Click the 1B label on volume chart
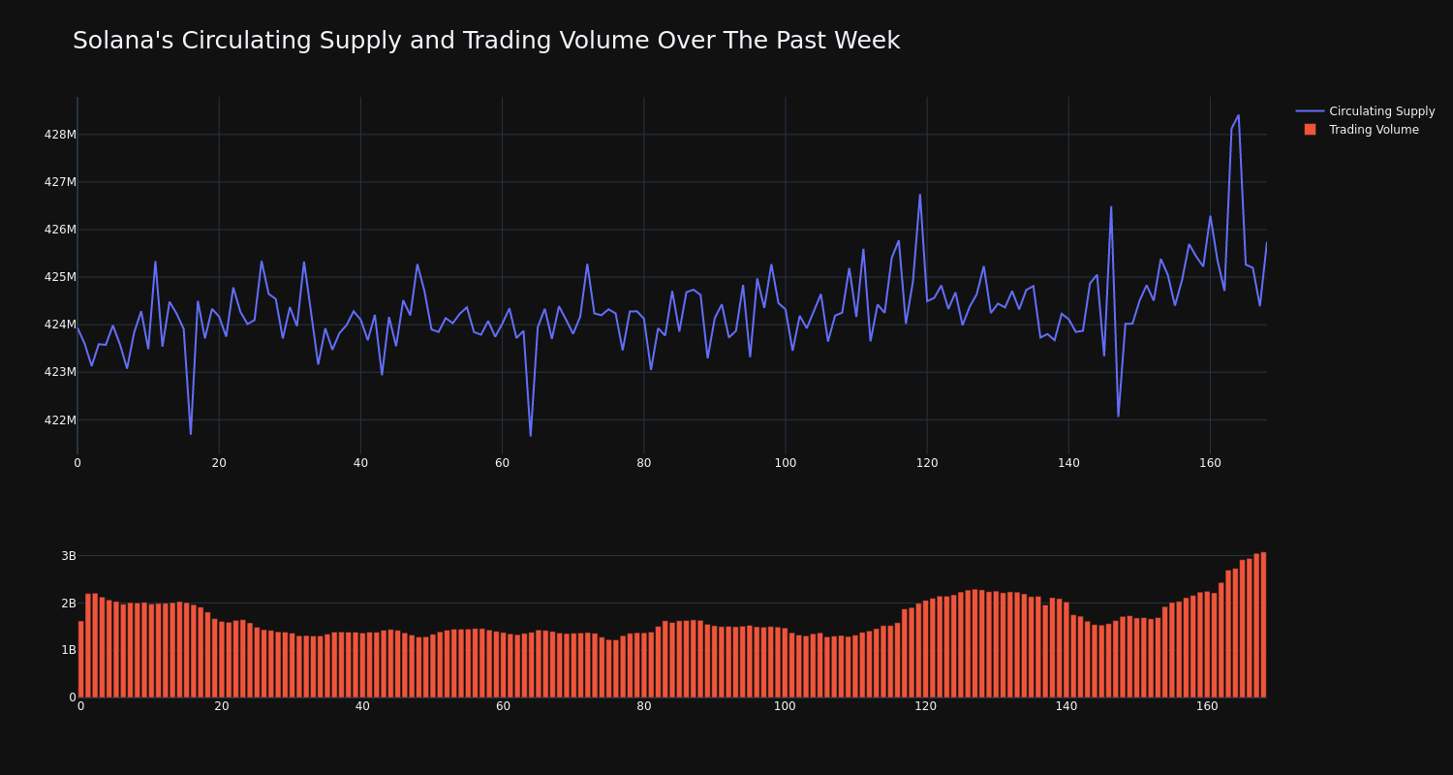This screenshot has height=775, width=1453. tap(69, 650)
